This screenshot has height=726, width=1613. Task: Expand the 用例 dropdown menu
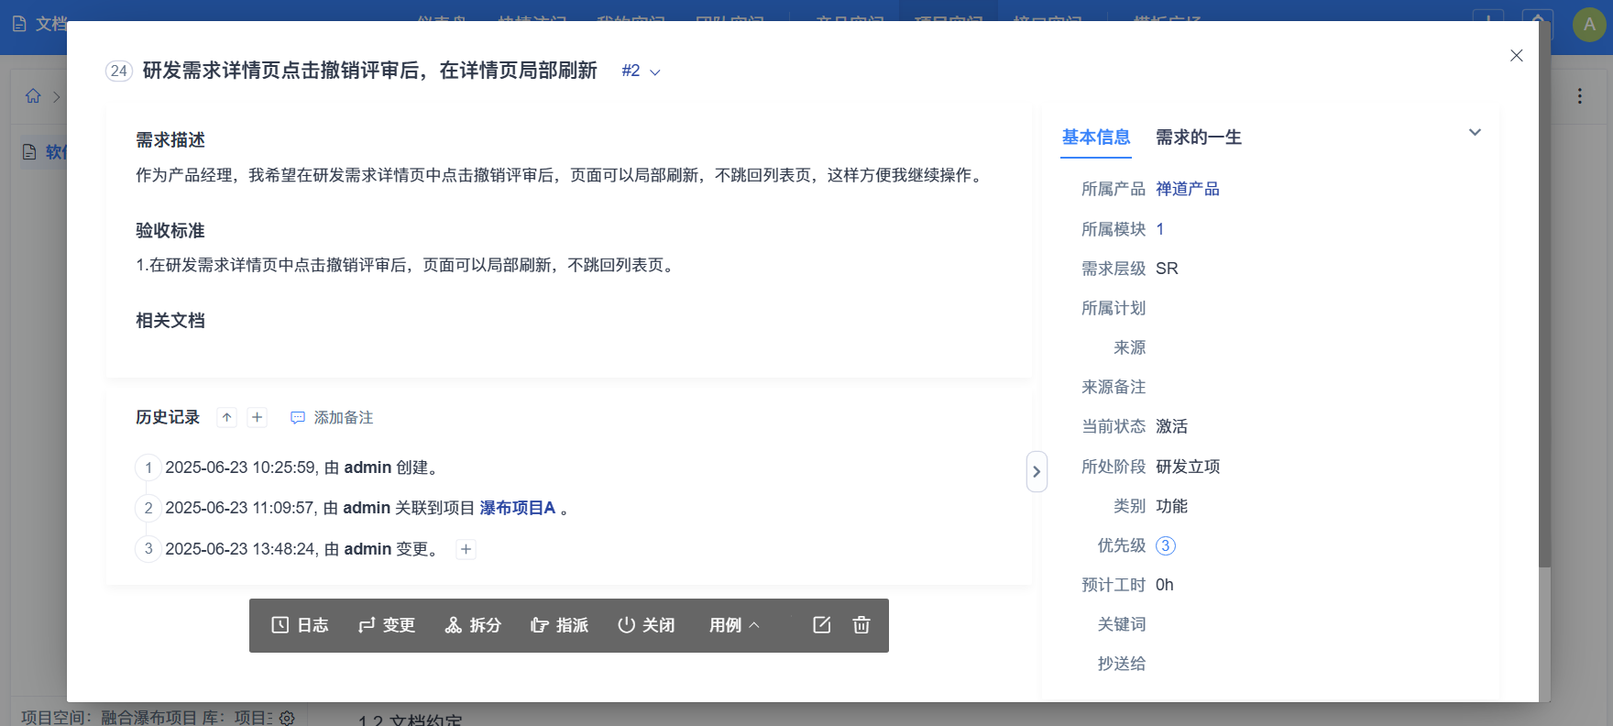tap(734, 625)
